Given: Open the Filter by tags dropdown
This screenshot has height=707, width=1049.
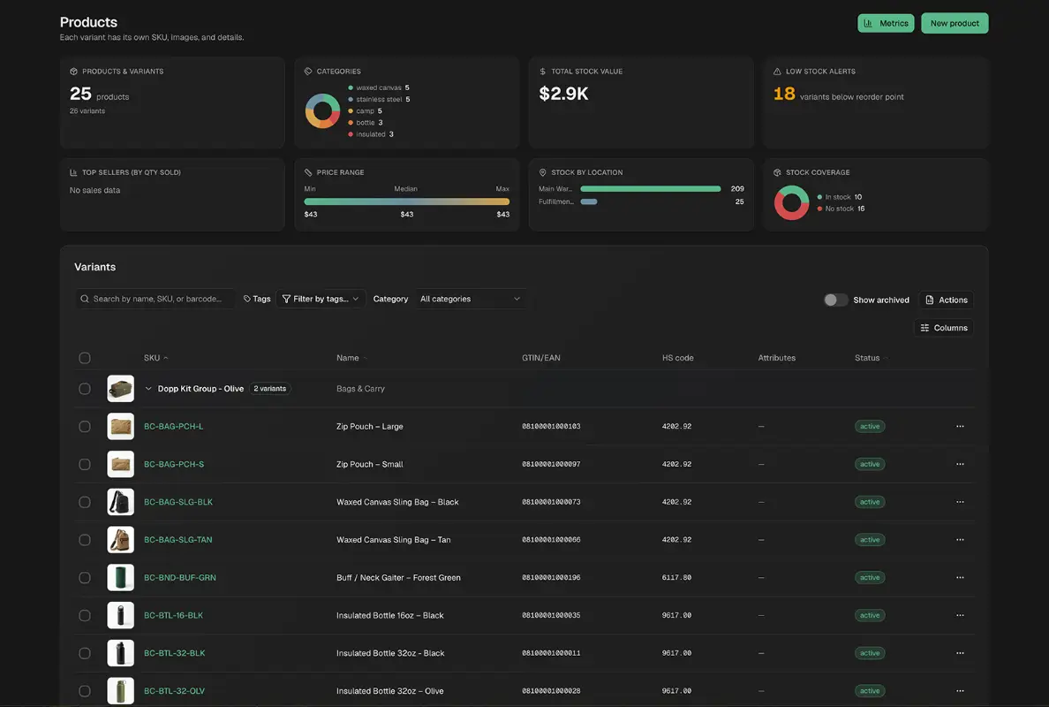Looking at the screenshot, I should tap(321, 300).
